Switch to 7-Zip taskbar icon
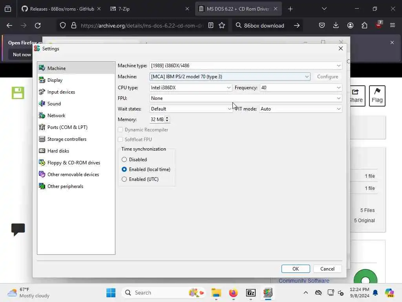The image size is (402, 302). pyautogui.click(x=250, y=293)
